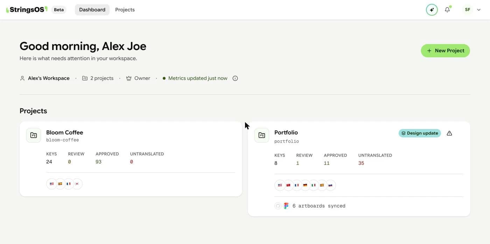
Task: Open the Portfolio project title
Action: [286, 132]
